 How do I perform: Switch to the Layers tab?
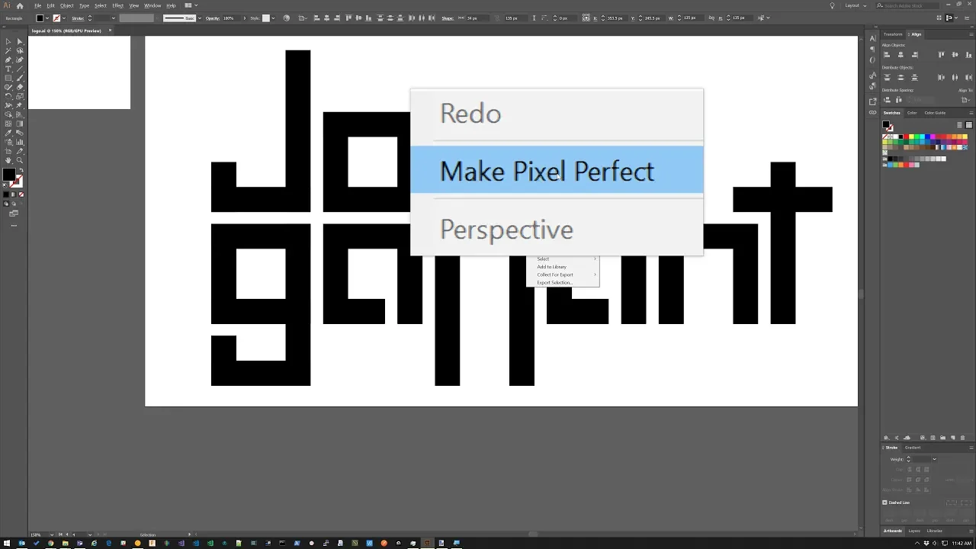click(914, 531)
